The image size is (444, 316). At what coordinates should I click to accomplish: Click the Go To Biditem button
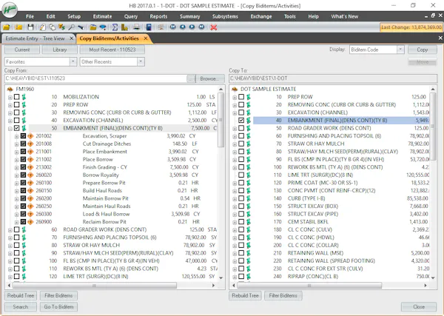59,306
